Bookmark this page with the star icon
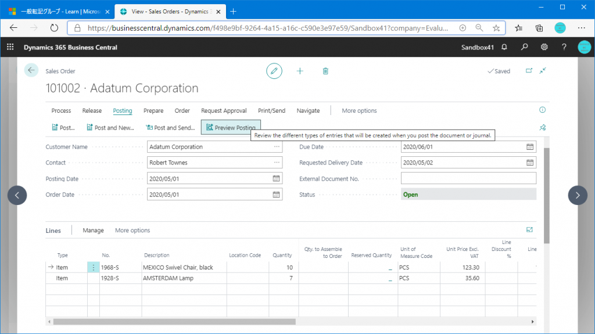This screenshot has height=334, width=595. (496, 28)
